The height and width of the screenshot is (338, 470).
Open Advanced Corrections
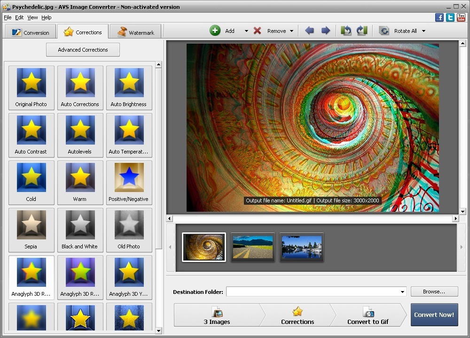tap(83, 49)
